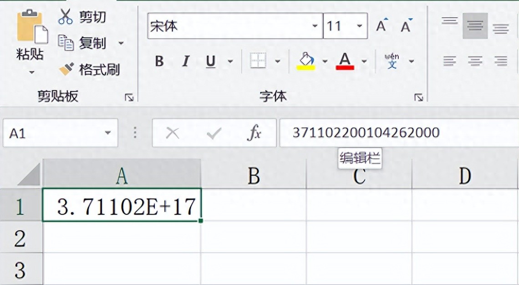The image size is (519, 285).
Task: Click the Copy (复制) icon
Action: 66,43
